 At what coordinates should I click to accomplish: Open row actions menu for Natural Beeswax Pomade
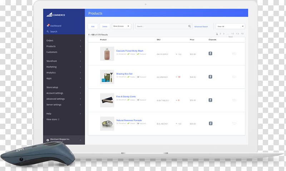click(x=234, y=123)
